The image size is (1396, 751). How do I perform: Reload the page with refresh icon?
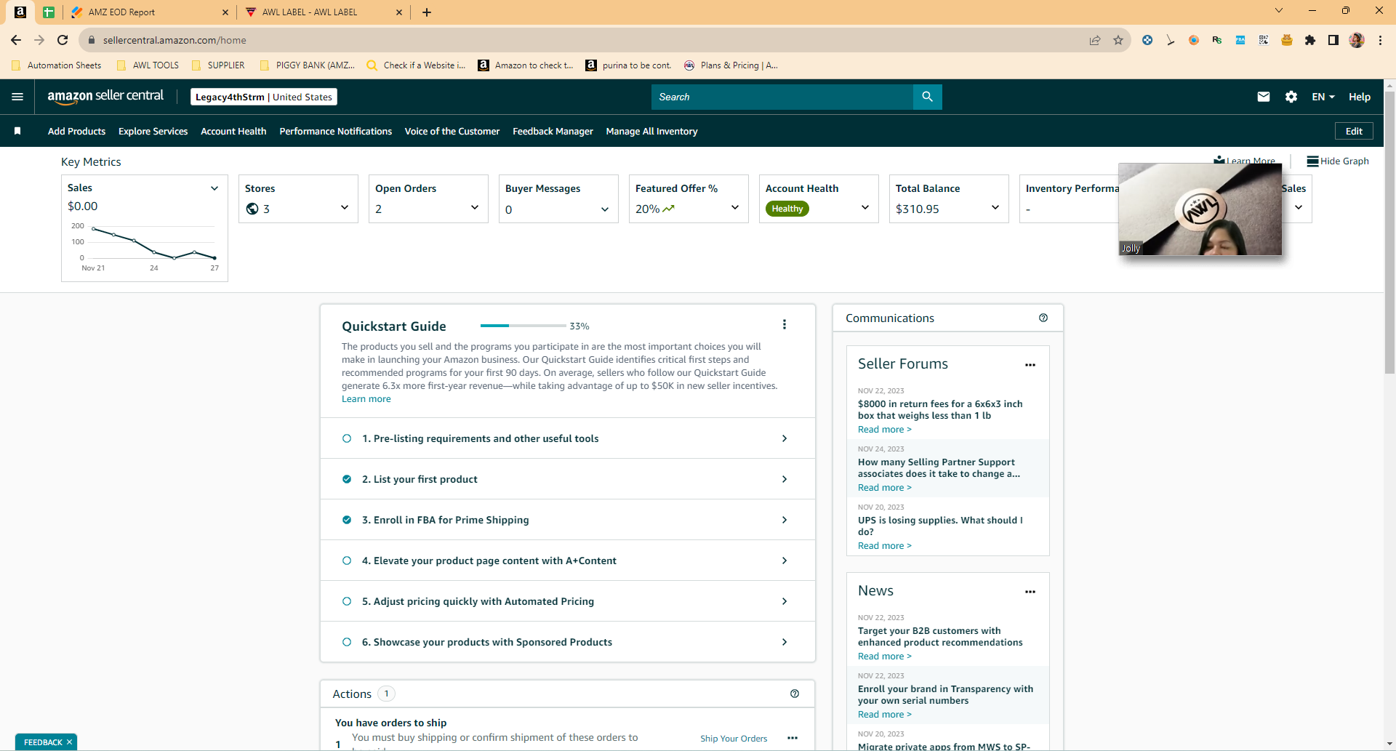[63, 40]
